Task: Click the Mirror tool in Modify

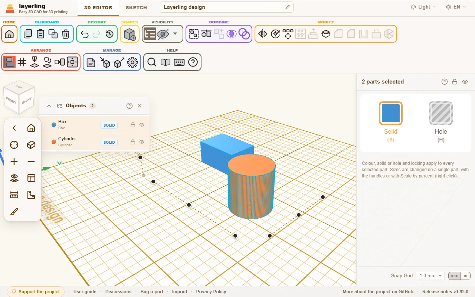Action: (x=263, y=34)
